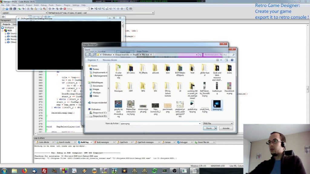Expand the Others folder in project tree

5,42
